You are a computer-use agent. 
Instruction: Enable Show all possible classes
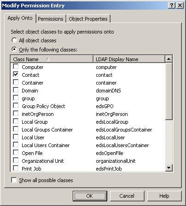(14, 180)
